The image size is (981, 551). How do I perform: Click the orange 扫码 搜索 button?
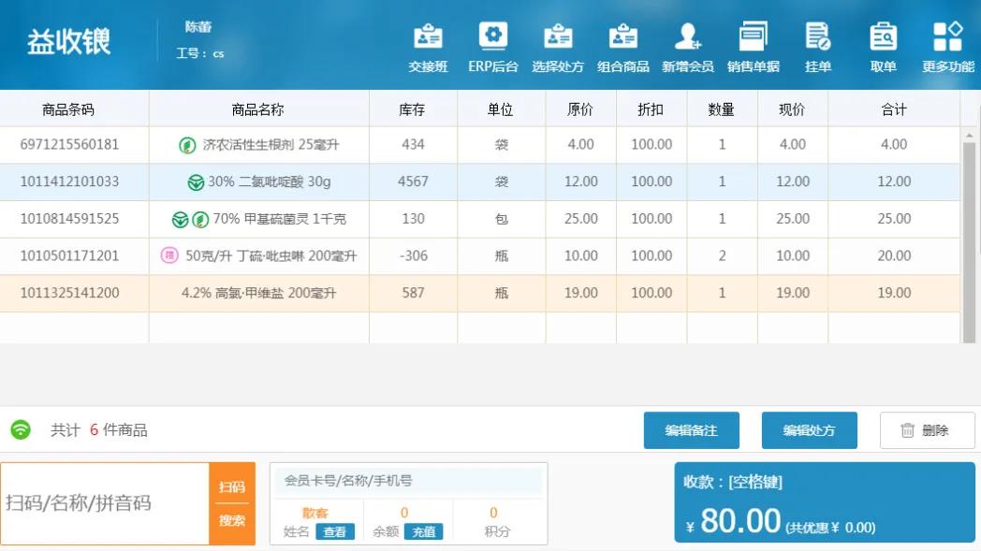pos(232,503)
